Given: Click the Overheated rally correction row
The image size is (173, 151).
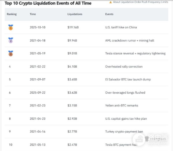Looking at the screenshot, I should [x=124, y=66].
